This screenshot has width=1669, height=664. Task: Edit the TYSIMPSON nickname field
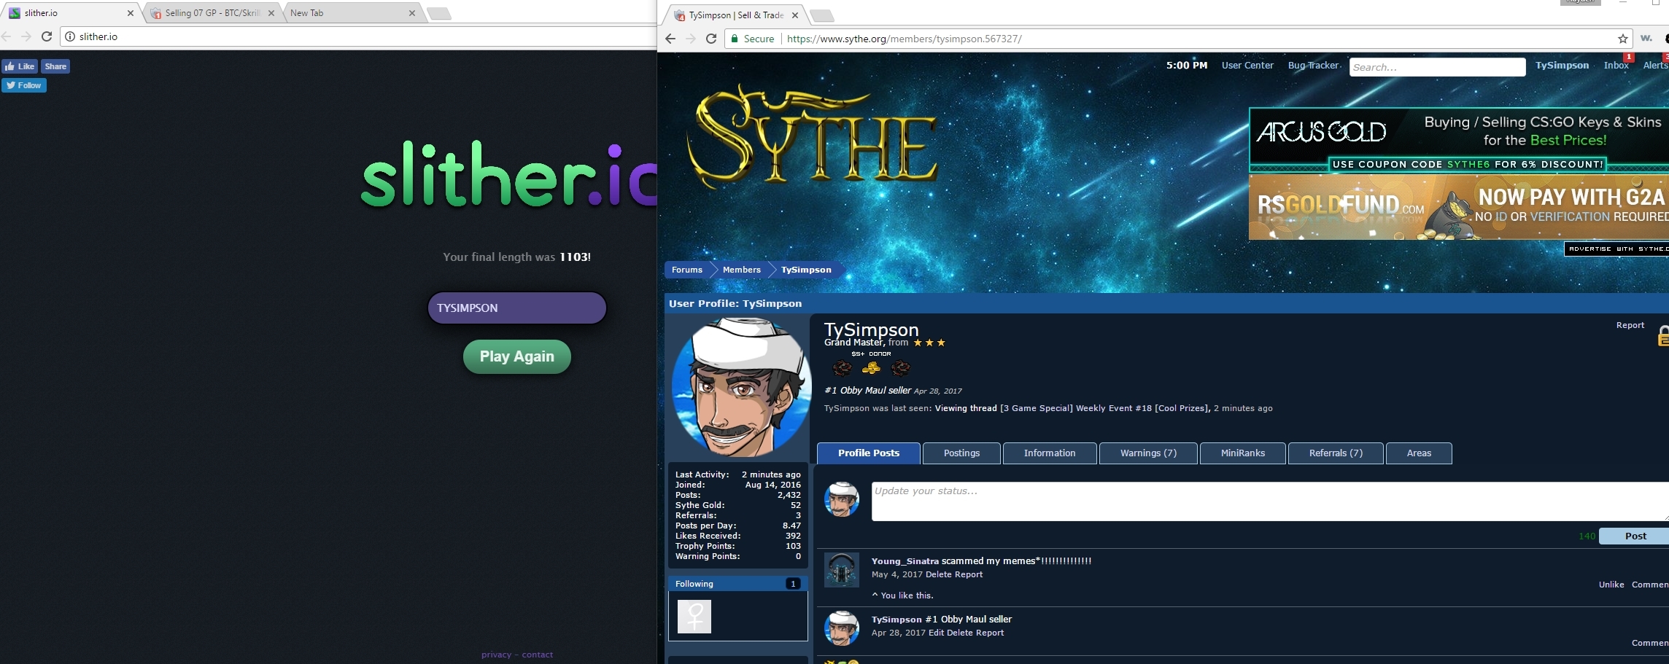[517, 308]
